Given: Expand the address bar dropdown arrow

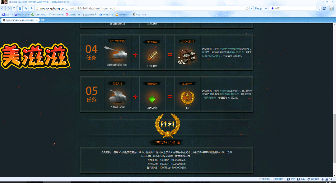Looking at the screenshot, I should (251, 9).
